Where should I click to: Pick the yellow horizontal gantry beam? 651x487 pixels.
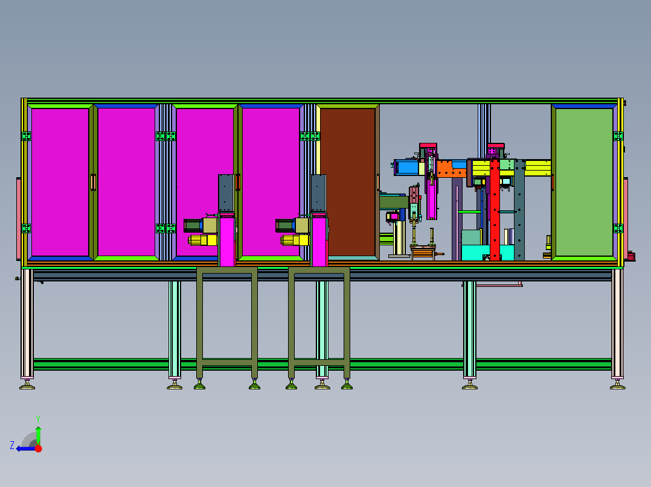click(x=538, y=168)
